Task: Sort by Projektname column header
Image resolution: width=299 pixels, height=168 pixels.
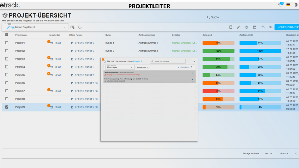Action: coord(21,35)
